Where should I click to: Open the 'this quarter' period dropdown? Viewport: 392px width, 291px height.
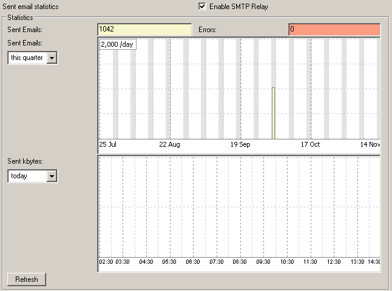click(52, 58)
